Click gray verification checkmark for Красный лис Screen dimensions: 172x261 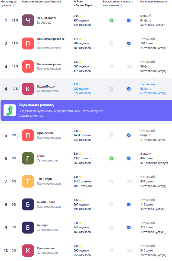pos(129,250)
